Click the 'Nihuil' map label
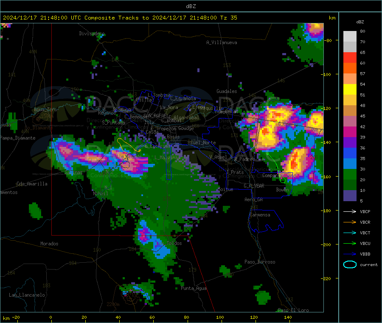 click(100, 194)
